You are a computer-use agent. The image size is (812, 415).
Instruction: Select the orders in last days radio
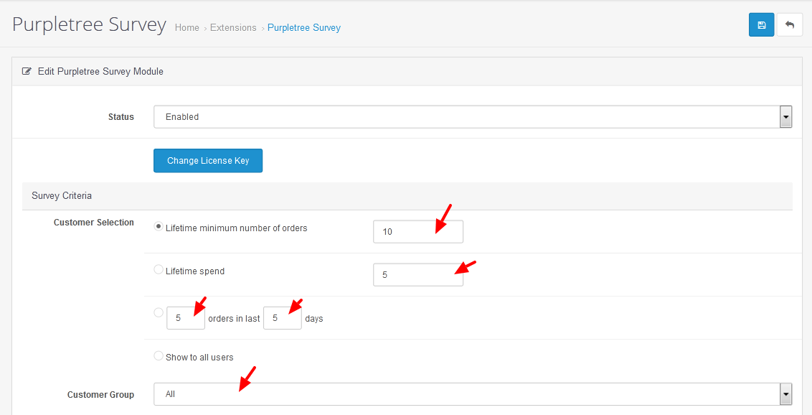pos(159,312)
